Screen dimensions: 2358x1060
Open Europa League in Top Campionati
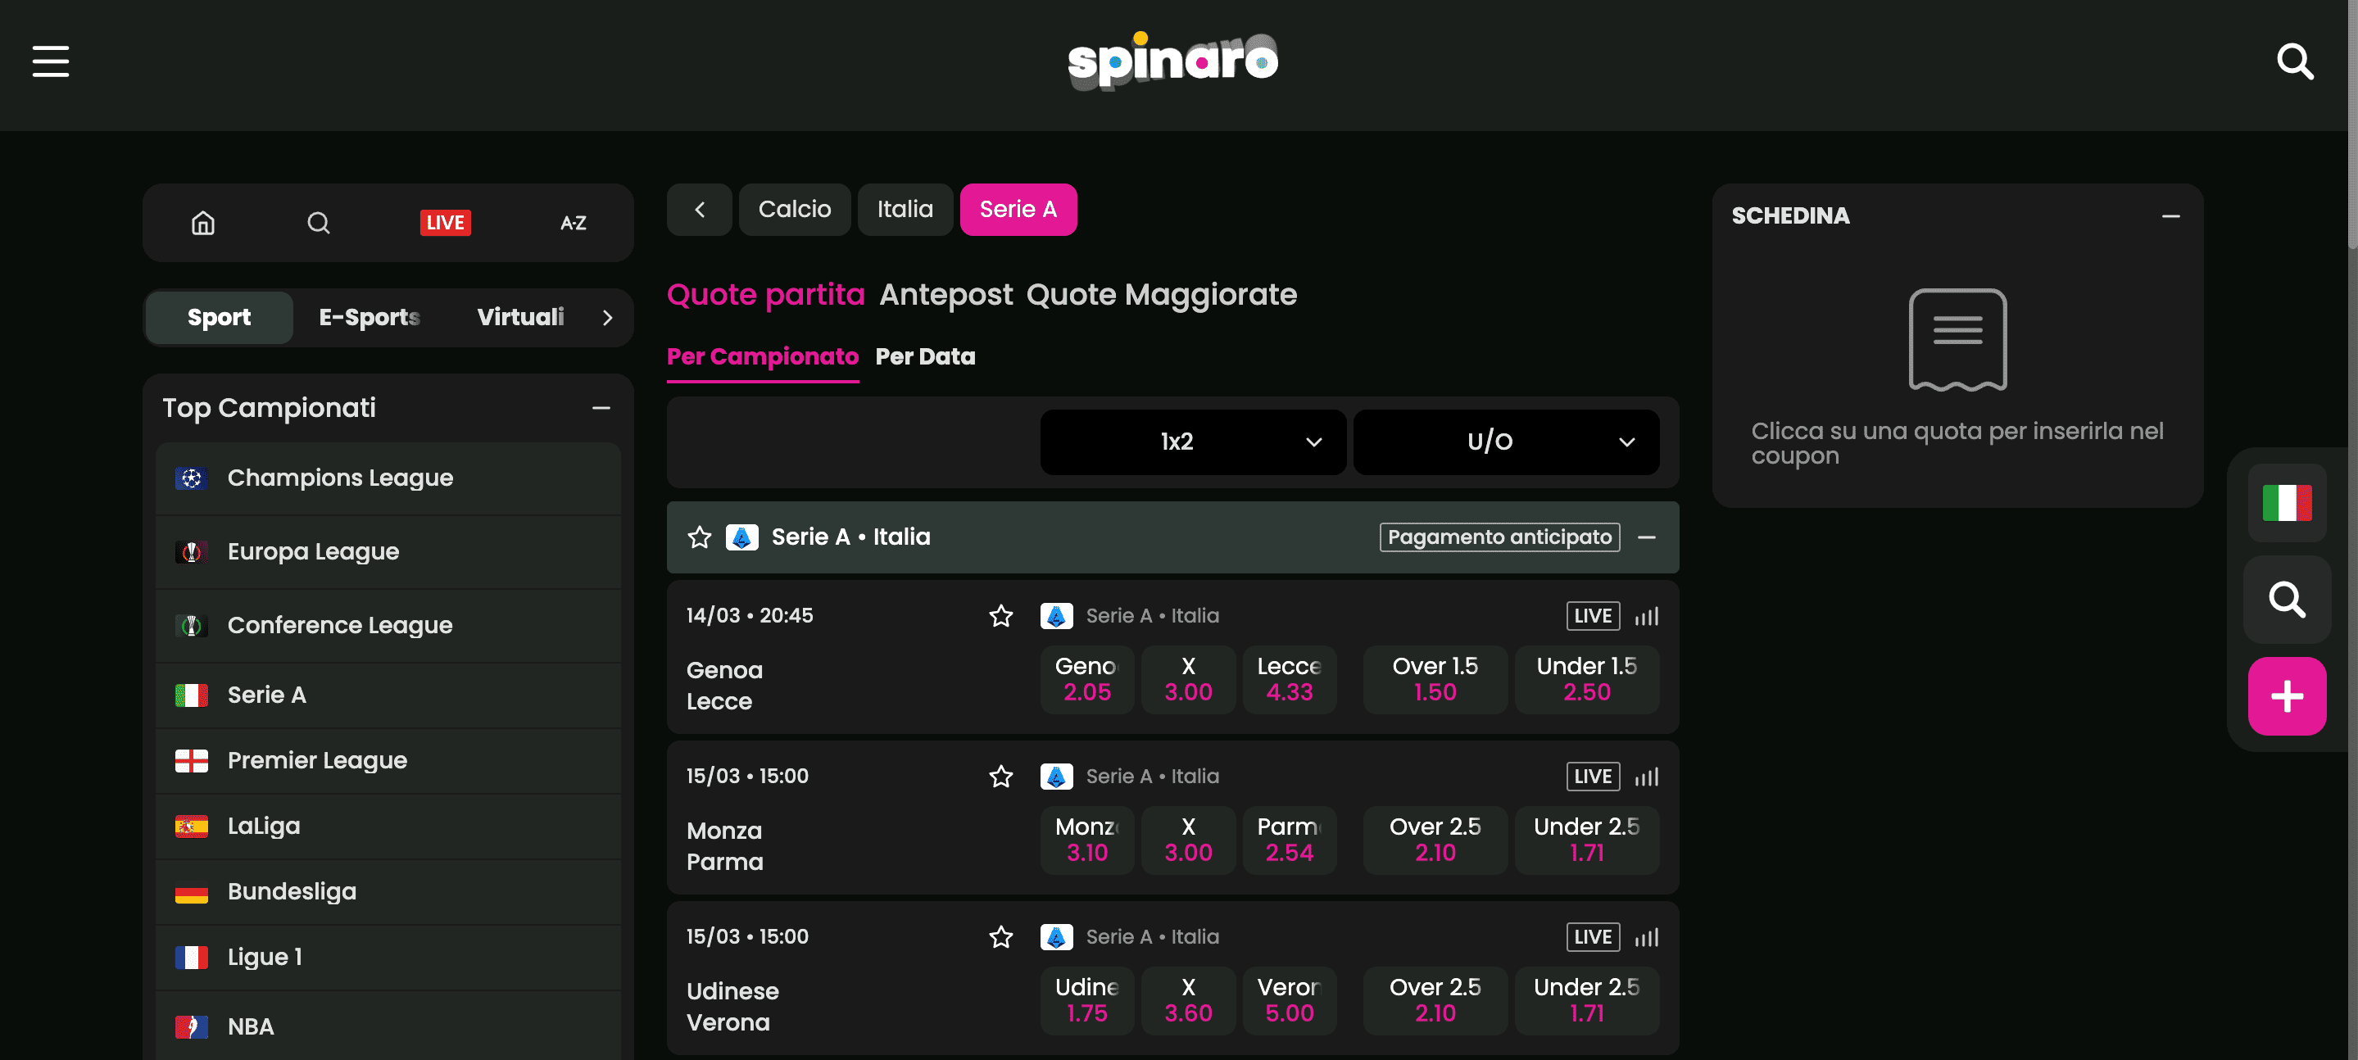pyautogui.click(x=388, y=552)
